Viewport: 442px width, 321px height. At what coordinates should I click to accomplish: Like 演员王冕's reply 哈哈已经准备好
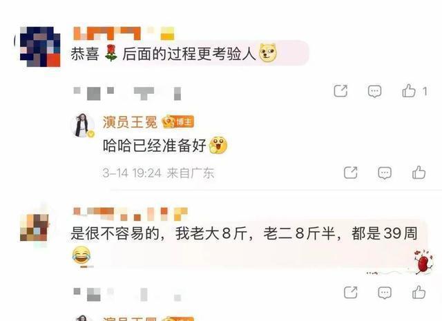419,172
